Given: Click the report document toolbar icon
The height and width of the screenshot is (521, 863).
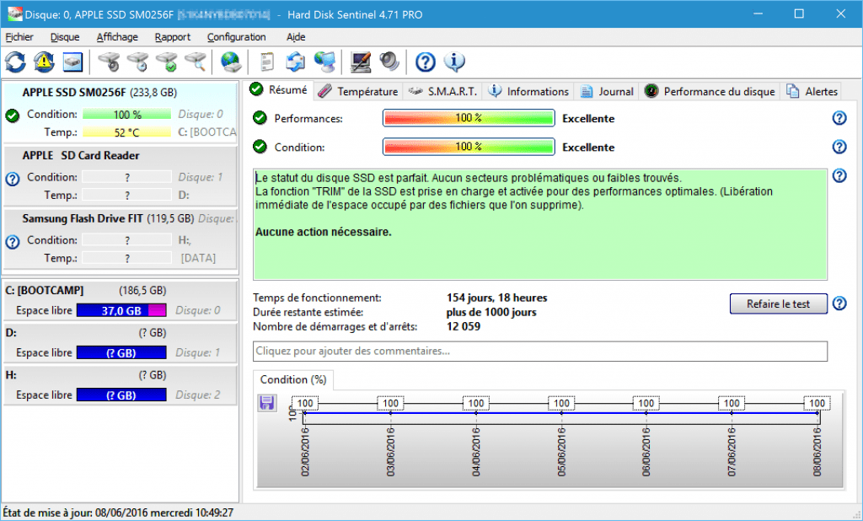Looking at the screenshot, I should point(267,62).
